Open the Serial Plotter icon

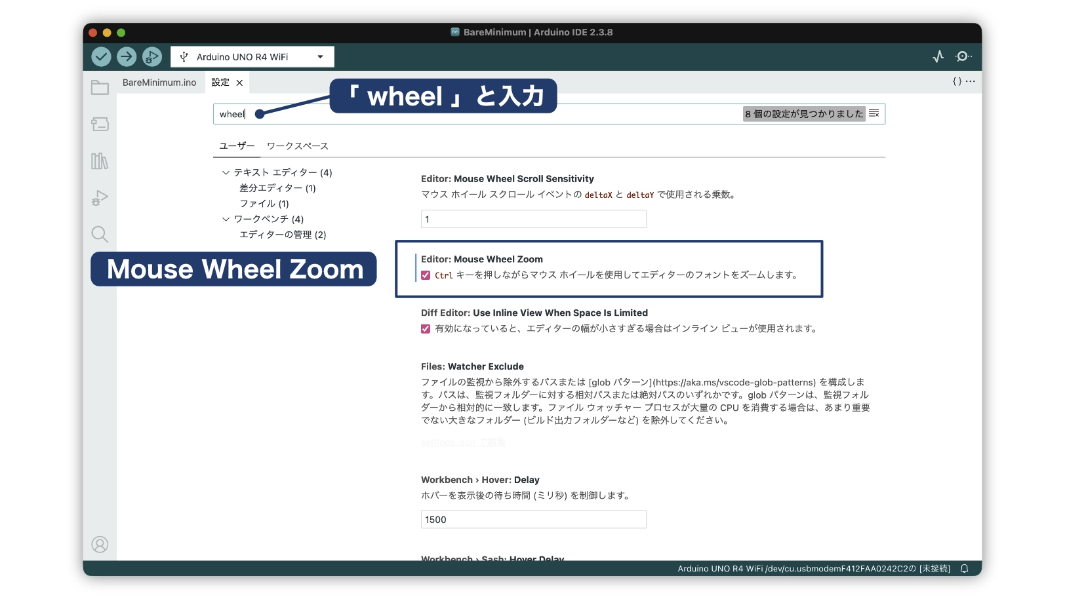pos(938,56)
